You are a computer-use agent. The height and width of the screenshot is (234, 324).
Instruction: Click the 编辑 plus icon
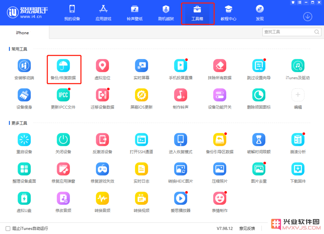tap(298, 95)
